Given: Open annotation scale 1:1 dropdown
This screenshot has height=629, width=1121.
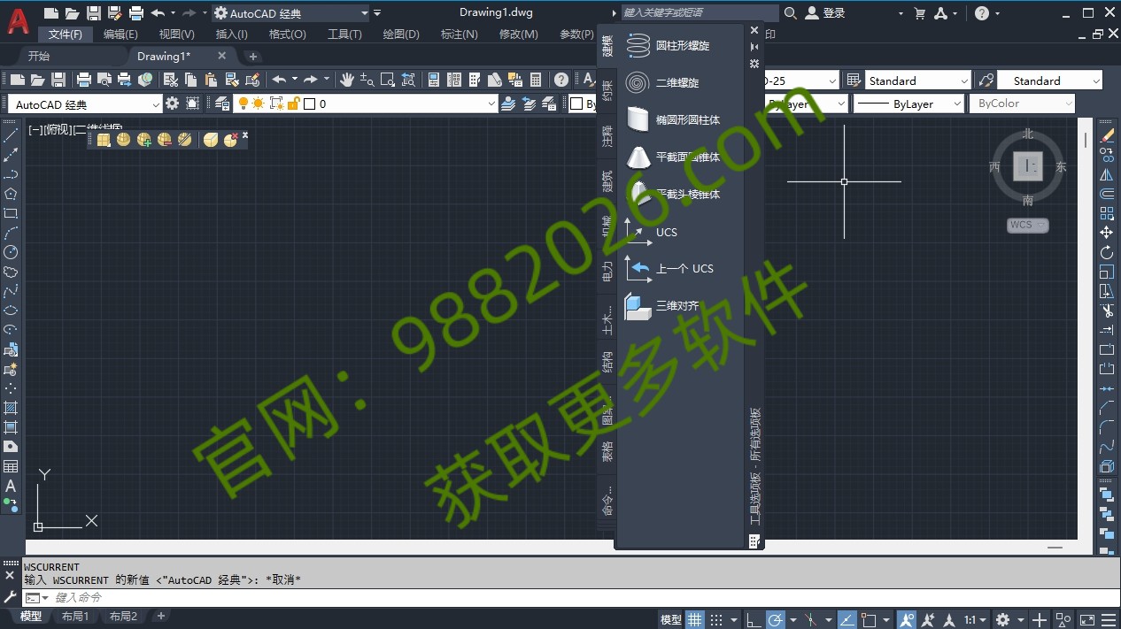Looking at the screenshot, I should [975, 619].
